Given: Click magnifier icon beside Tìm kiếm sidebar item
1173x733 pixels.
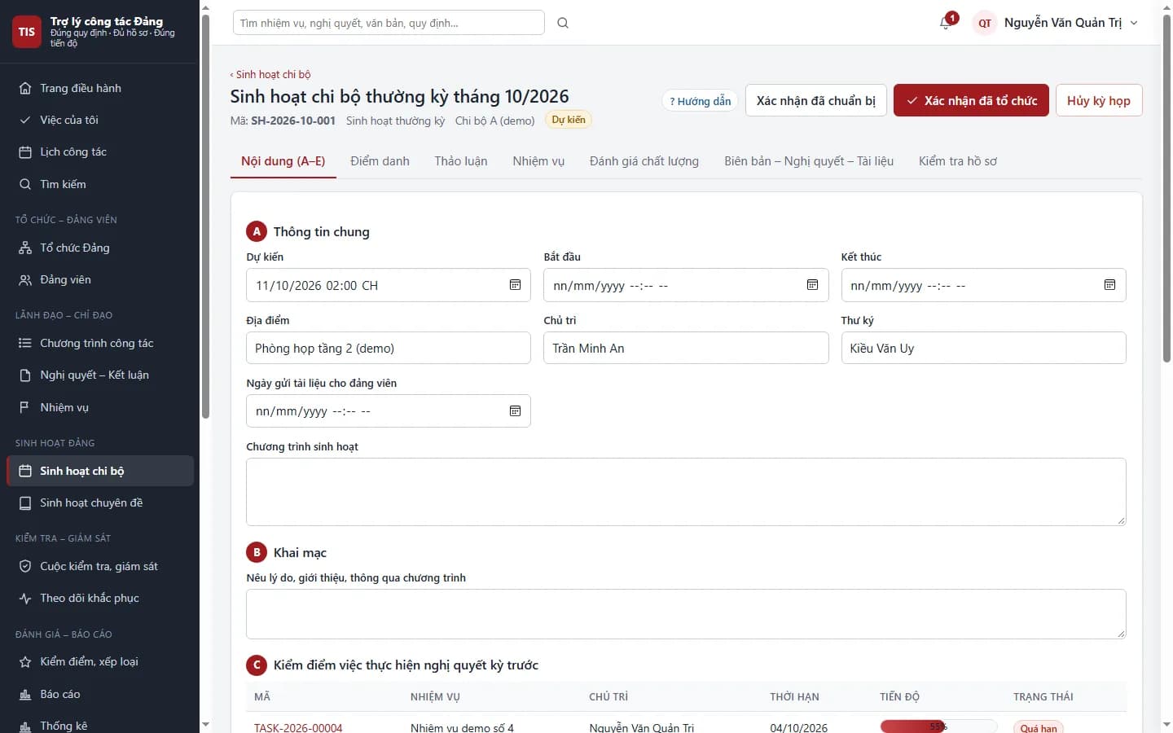Looking at the screenshot, I should [25, 184].
